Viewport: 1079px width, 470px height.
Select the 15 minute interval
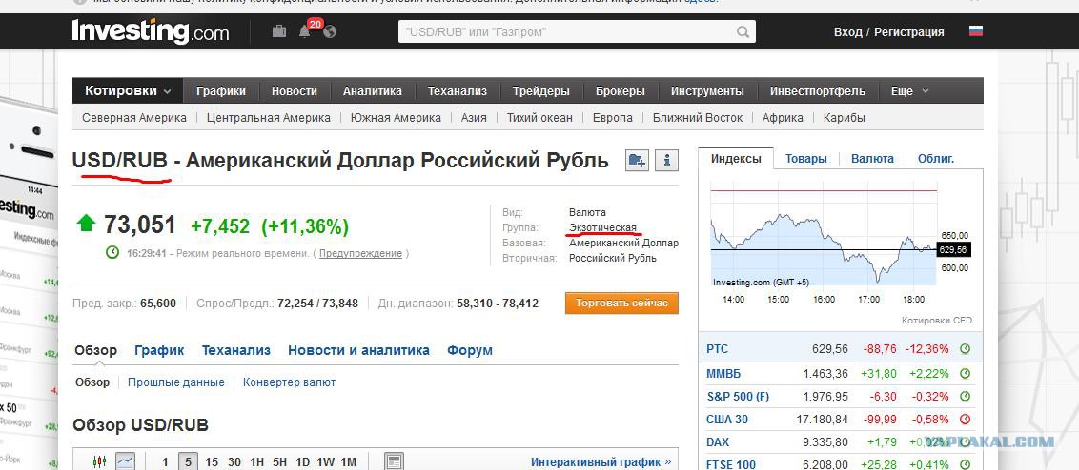[212, 461]
